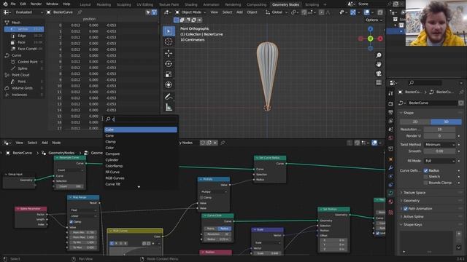Image resolution: width=467 pixels, height=262 pixels.
Task: Open the viewport Object menu
Action: [x=252, y=12]
